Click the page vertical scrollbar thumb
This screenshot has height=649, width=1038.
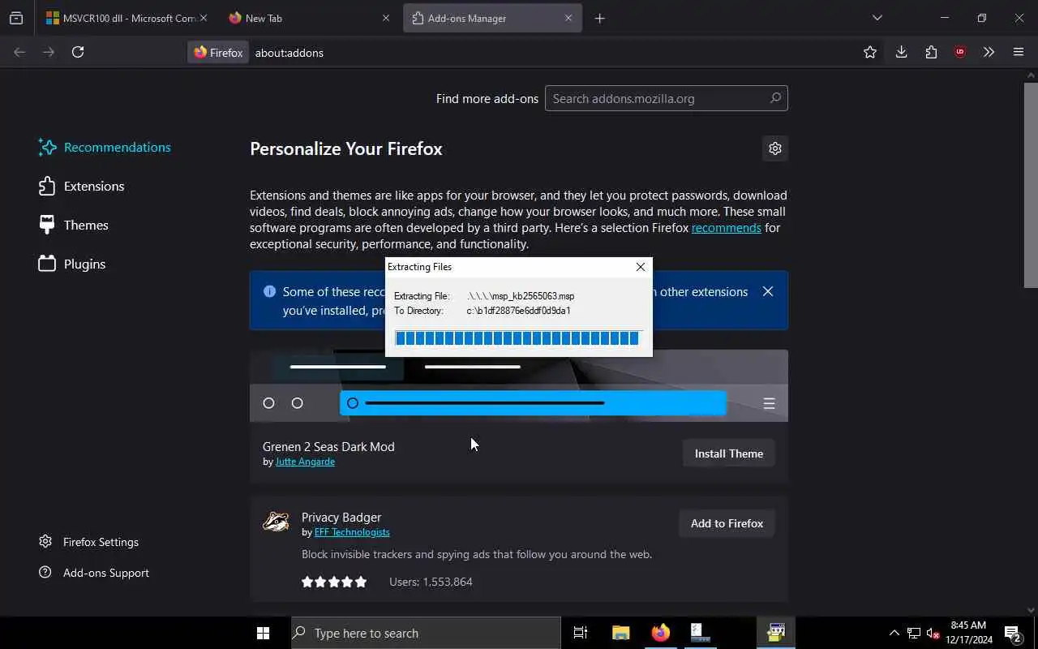1031,184
